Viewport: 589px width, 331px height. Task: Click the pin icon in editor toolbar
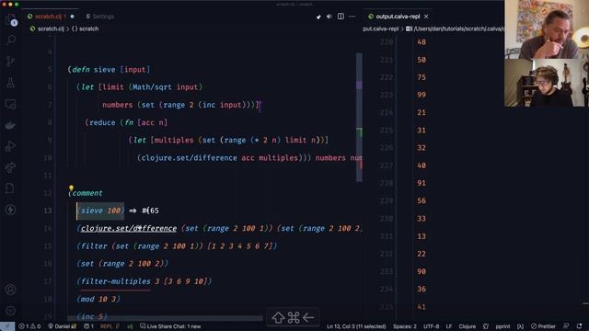[x=318, y=17]
